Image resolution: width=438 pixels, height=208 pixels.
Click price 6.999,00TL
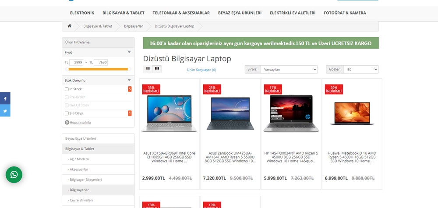pos(336,178)
